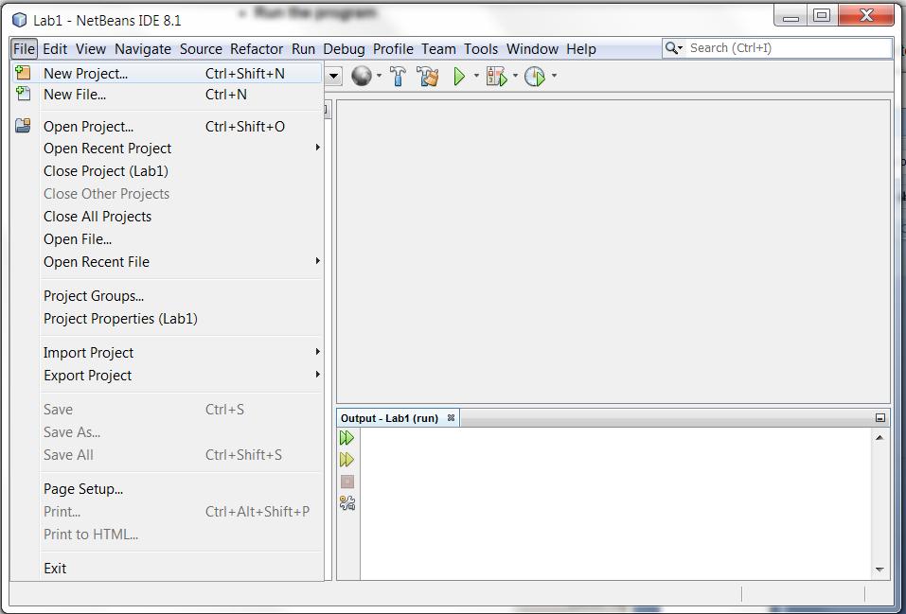Click the Search (Ctrl+I) input field
Viewport: 906px width, 614px height.
tap(789, 48)
